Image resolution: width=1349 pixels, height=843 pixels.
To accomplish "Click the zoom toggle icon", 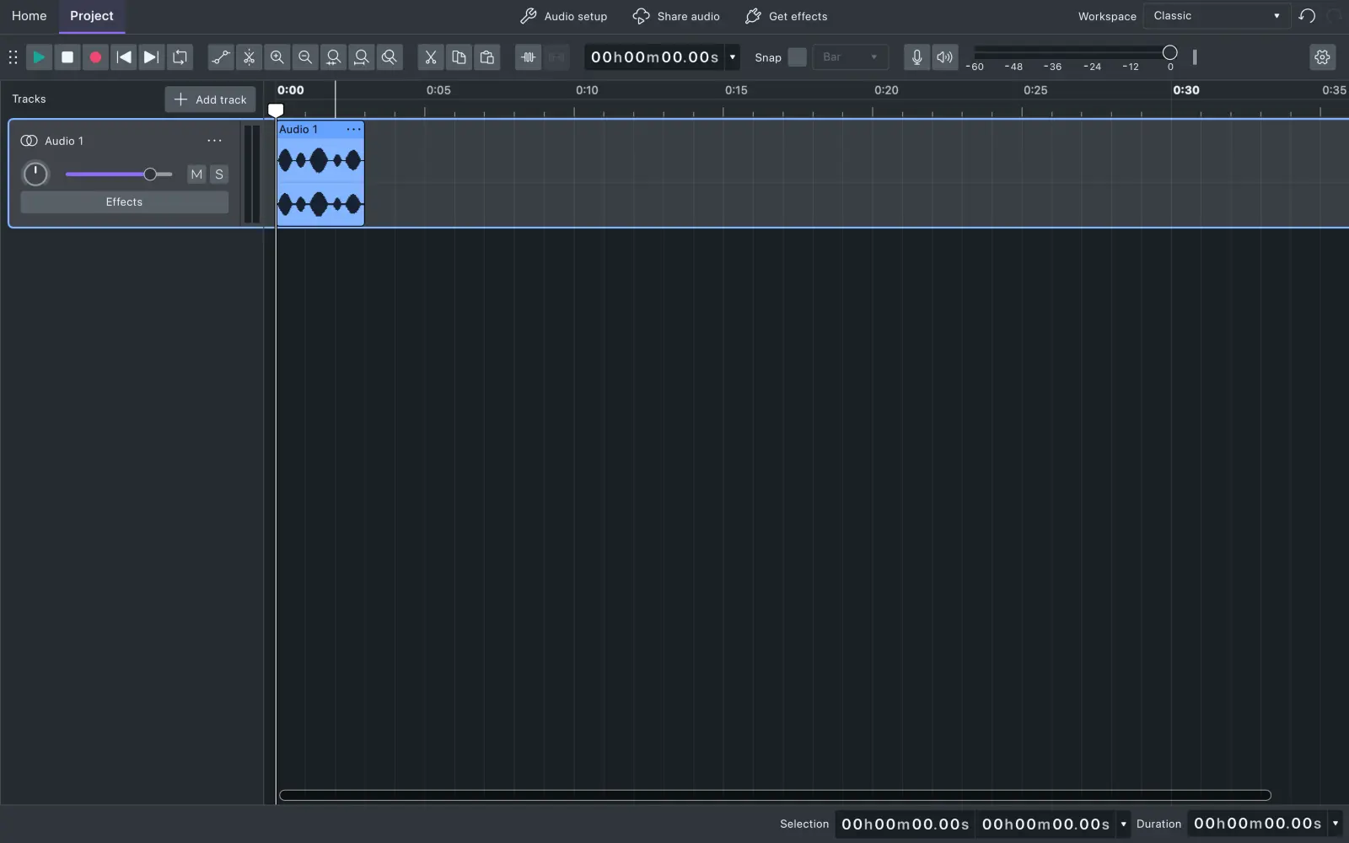I will coord(390,57).
